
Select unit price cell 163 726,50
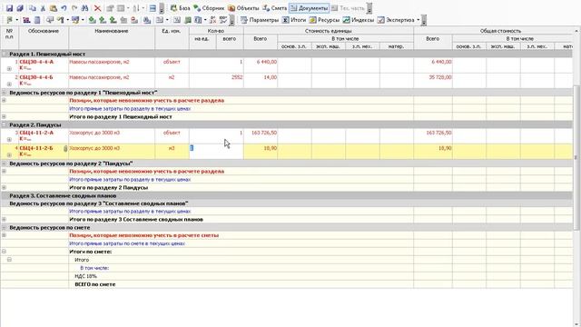click(261, 136)
